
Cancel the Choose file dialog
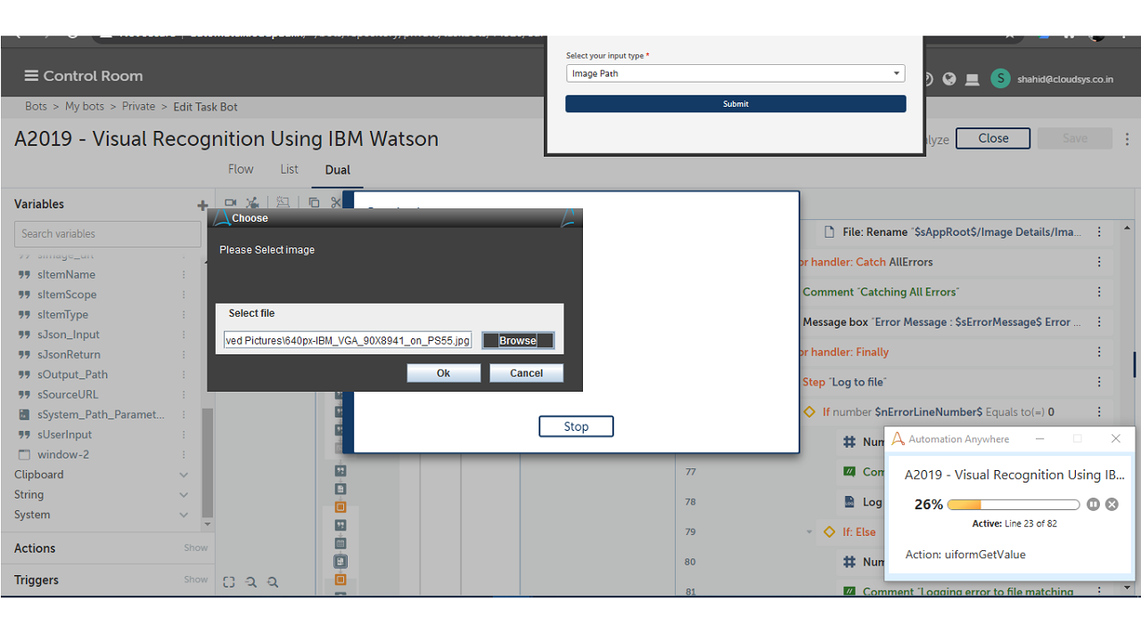click(x=526, y=374)
